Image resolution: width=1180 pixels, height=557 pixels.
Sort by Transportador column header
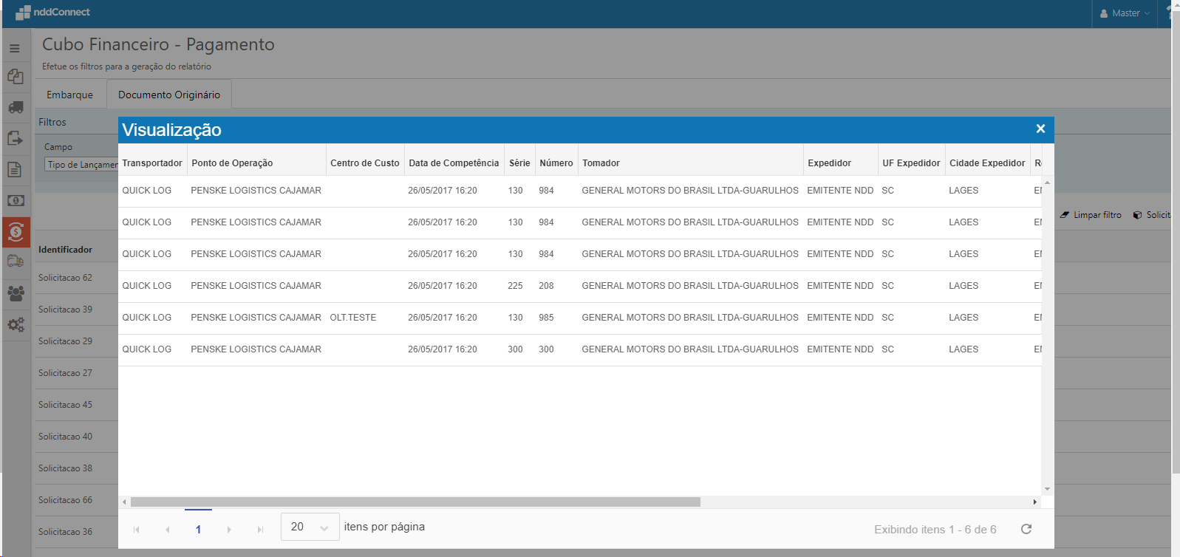(x=152, y=163)
